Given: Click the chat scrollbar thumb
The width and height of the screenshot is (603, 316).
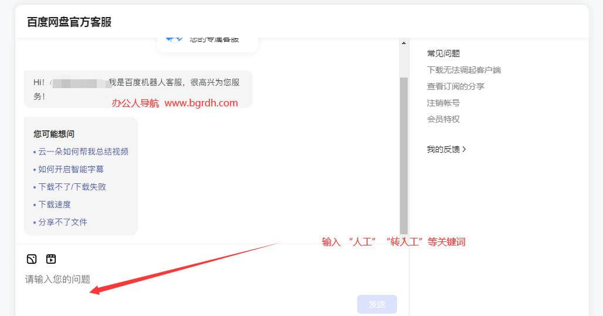Looking at the screenshot, I should coord(404,156).
